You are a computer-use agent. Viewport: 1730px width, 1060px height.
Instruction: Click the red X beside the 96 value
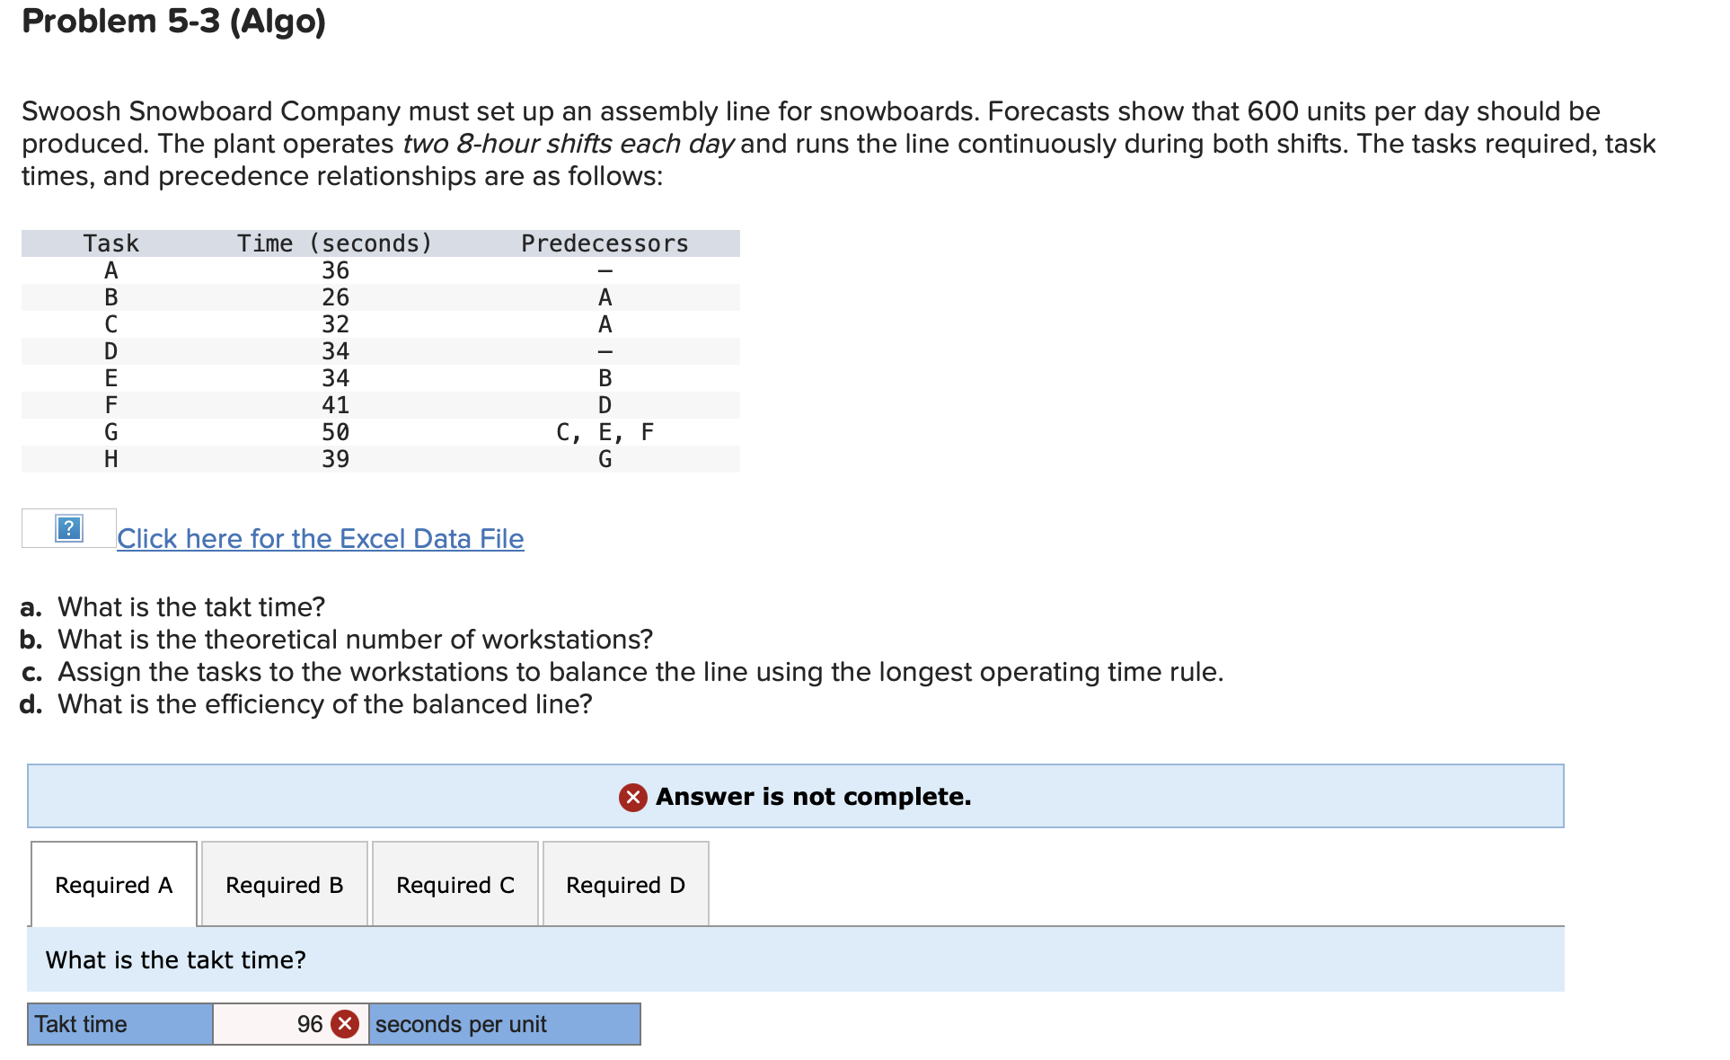point(345,1023)
